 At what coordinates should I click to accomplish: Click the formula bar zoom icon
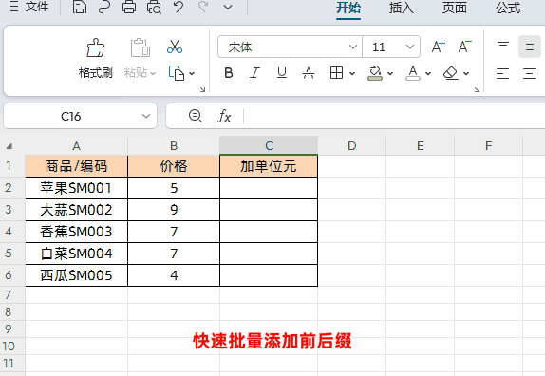196,116
